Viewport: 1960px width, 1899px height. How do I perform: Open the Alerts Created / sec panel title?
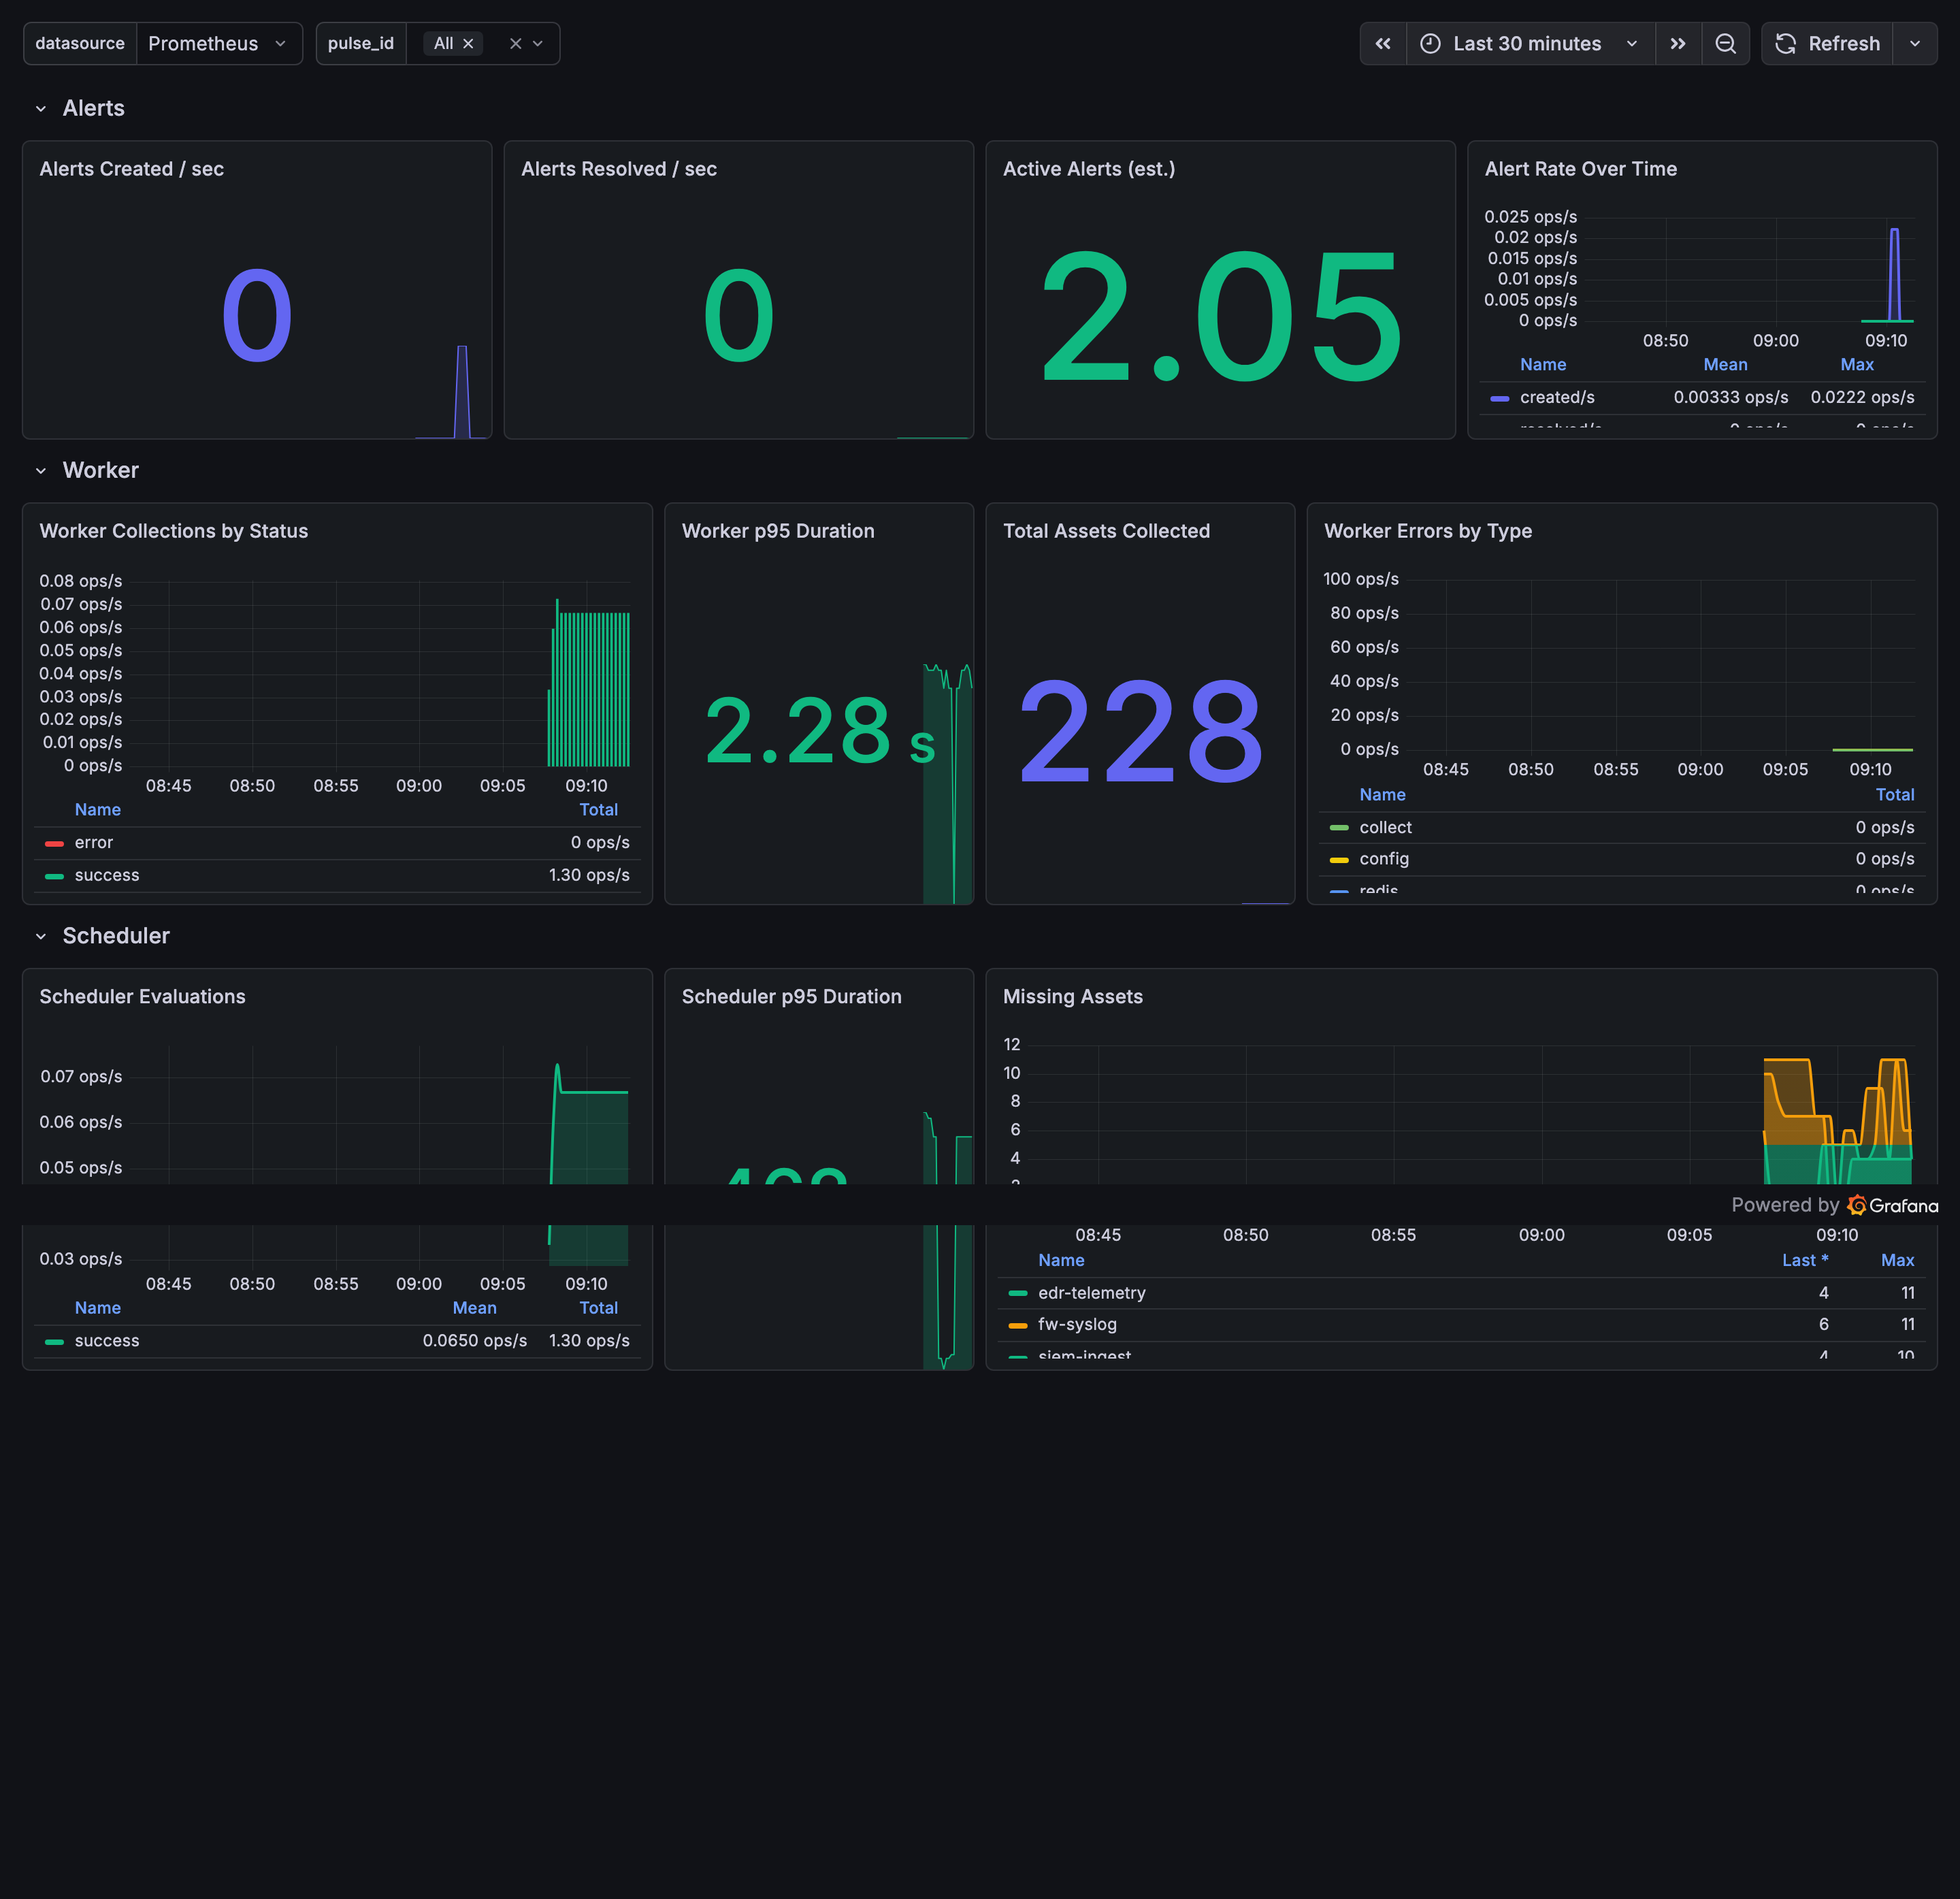click(x=131, y=169)
